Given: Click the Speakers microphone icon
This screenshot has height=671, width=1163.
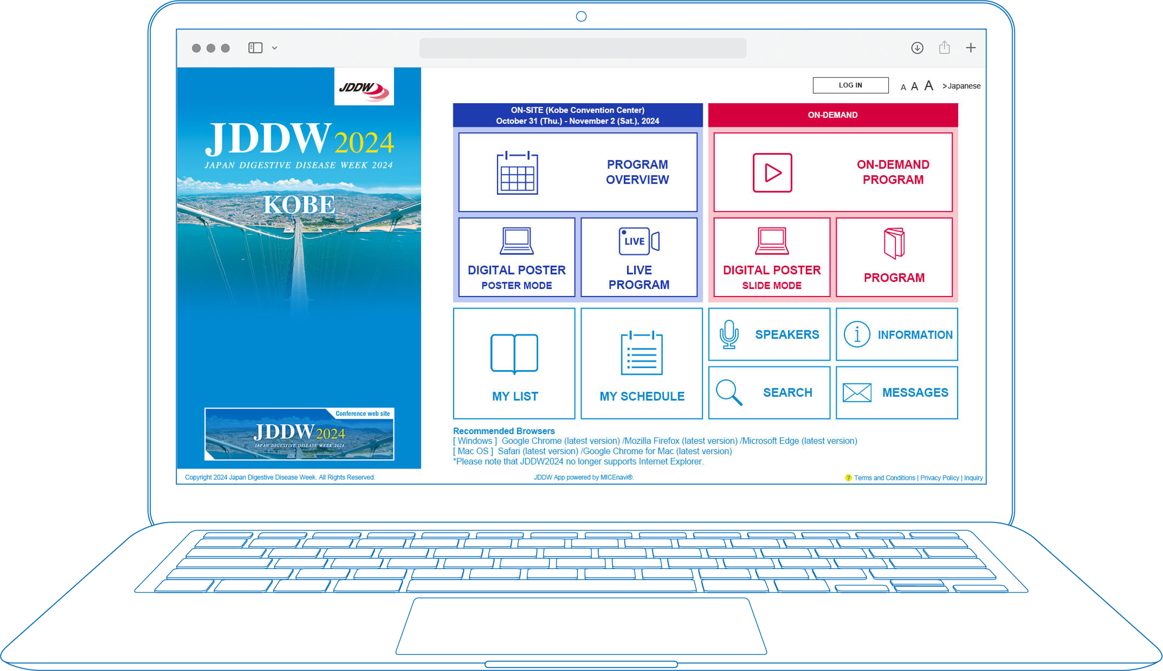Looking at the screenshot, I should (729, 334).
